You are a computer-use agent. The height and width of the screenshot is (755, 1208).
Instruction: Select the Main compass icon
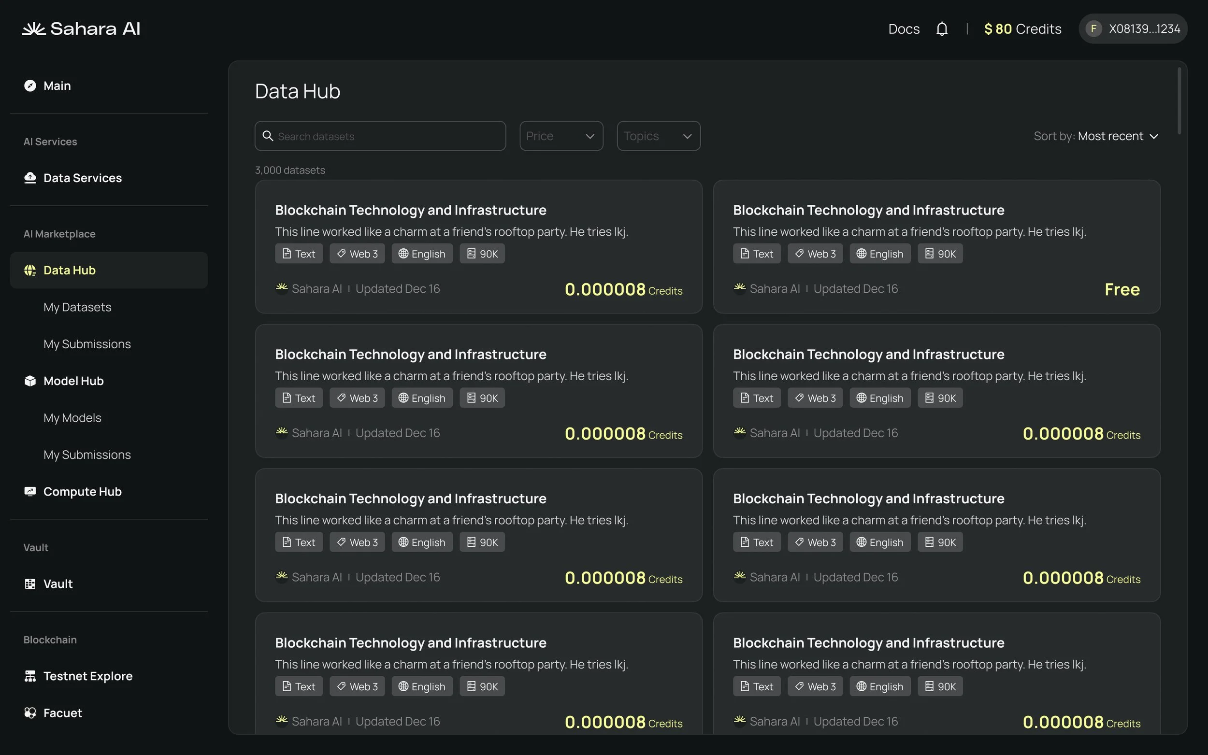pyautogui.click(x=30, y=86)
